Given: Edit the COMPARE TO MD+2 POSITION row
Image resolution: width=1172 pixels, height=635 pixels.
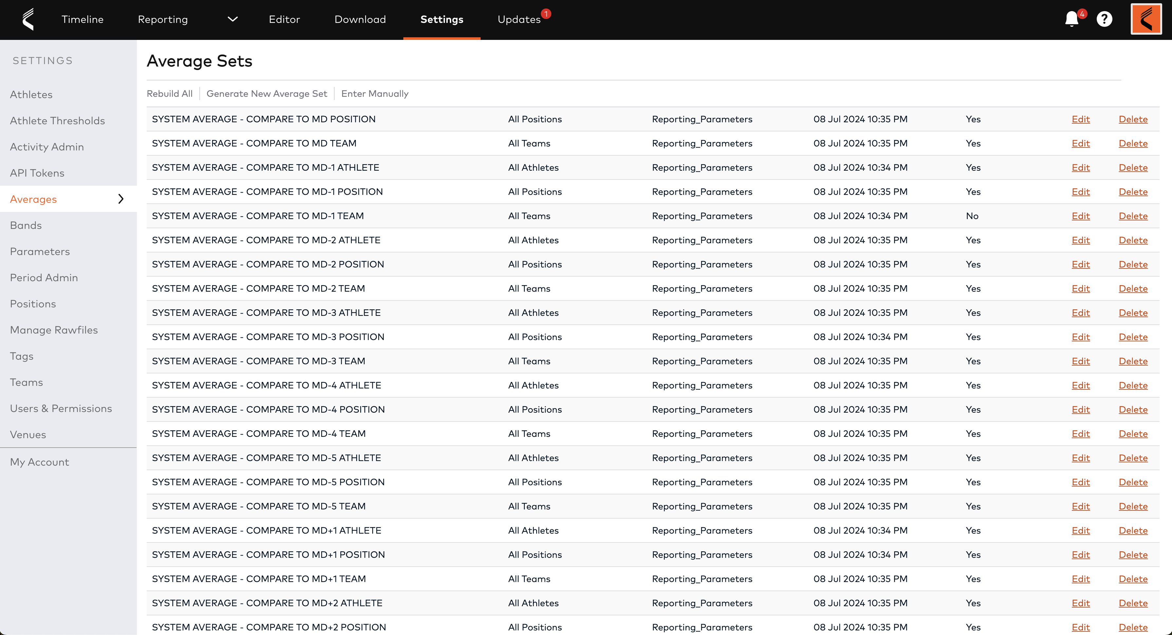Looking at the screenshot, I should [x=1081, y=627].
